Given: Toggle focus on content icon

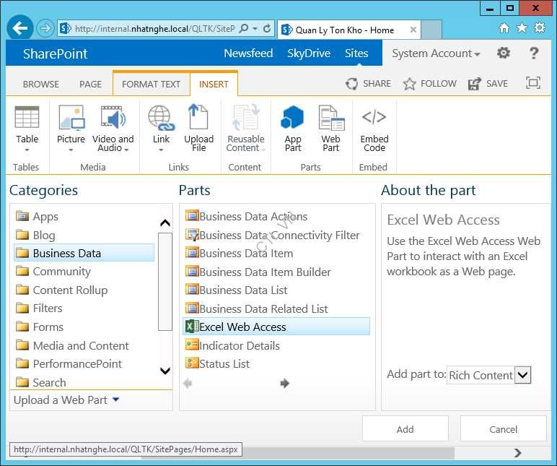Looking at the screenshot, I should 533,83.
